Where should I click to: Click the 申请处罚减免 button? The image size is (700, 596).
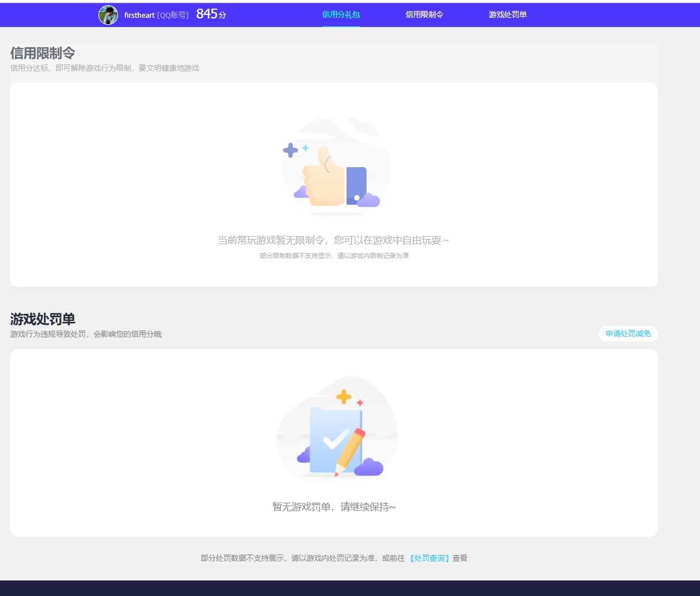click(x=628, y=334)
